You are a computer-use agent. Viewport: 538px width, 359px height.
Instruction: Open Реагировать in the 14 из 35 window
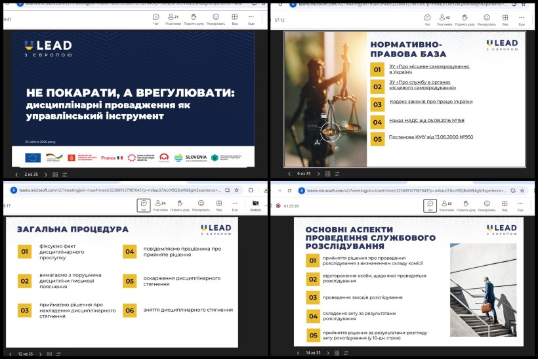point(487,205)
